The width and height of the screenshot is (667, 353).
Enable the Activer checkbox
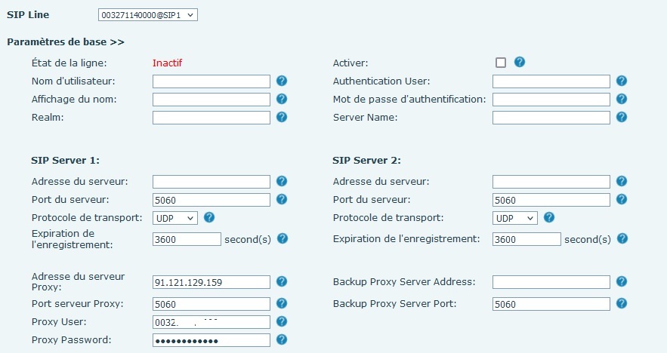(501, 63)
